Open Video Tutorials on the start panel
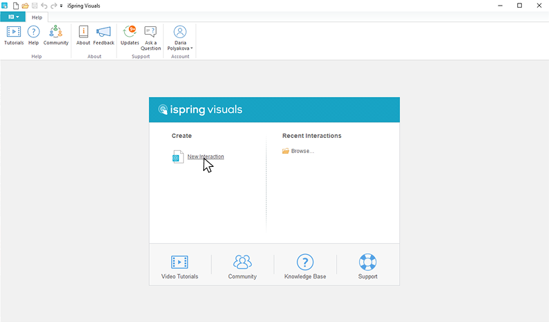Viewport: 549px width, 322px height. 180,267
